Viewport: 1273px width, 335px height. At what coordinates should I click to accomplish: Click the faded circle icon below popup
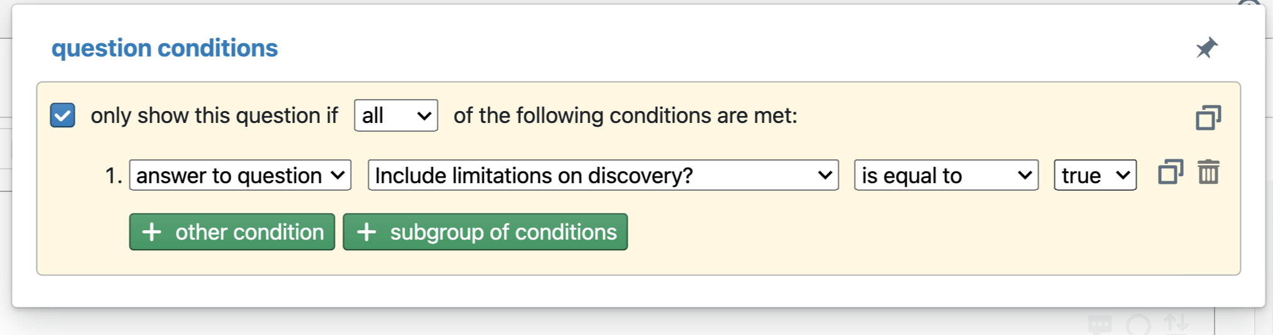point(1139,325)
